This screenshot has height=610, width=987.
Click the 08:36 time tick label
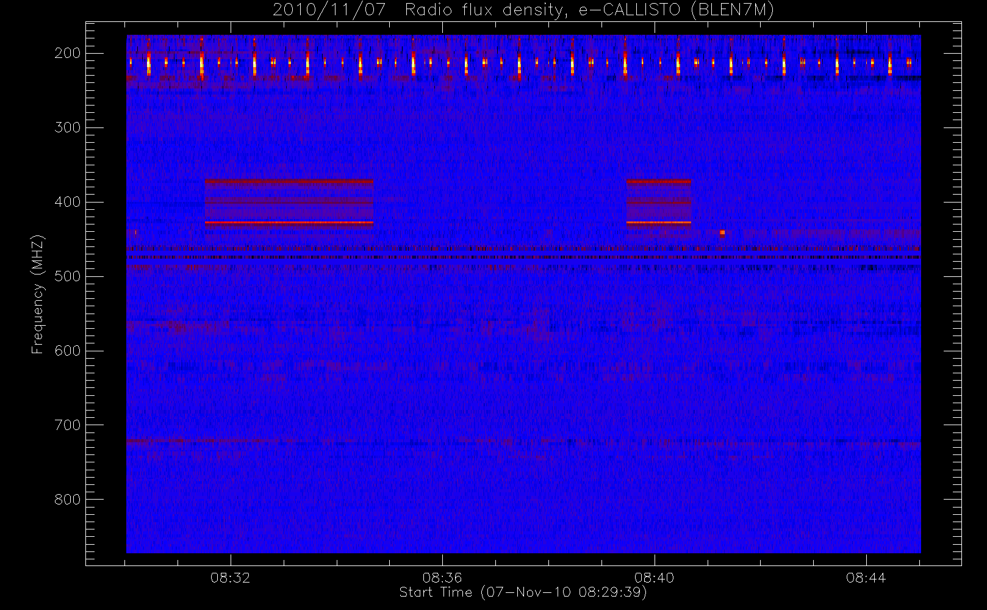[442, 578]
